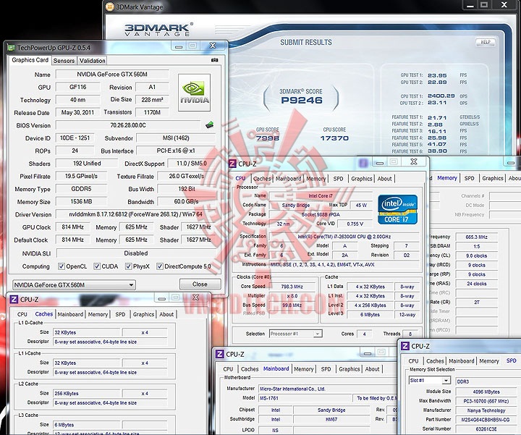Select the Graphics Card tab in GPU-Z
This screenshot has width=521, height=435.
point(30,60)
